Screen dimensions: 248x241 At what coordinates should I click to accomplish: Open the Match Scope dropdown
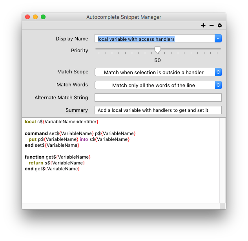[x=158, y=72]
